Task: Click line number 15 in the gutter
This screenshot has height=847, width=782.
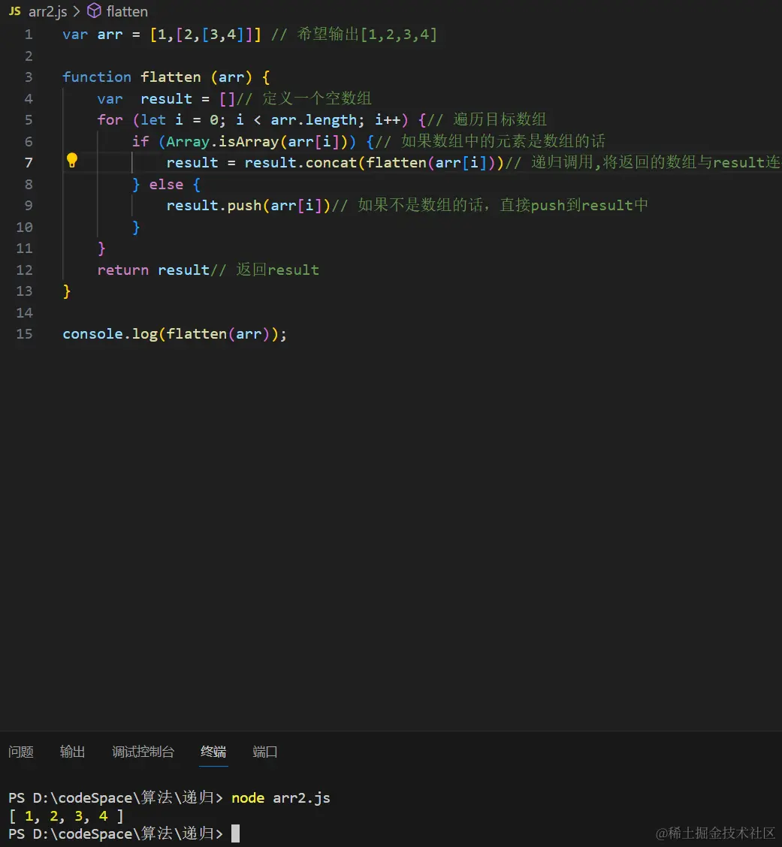Action: [24, 334]
